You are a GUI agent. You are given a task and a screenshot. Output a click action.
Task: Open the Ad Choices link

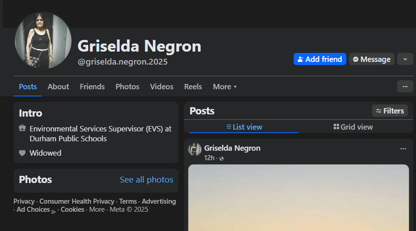(x=33, y=209)
